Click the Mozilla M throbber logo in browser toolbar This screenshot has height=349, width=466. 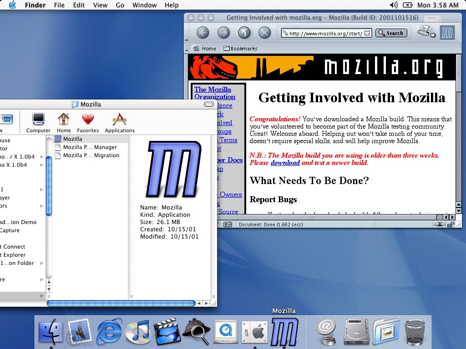tap(447, 33)
